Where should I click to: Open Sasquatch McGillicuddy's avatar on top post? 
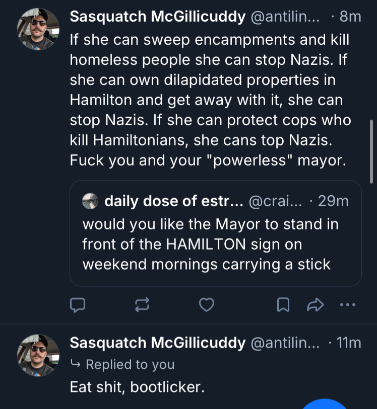(38, 29)
